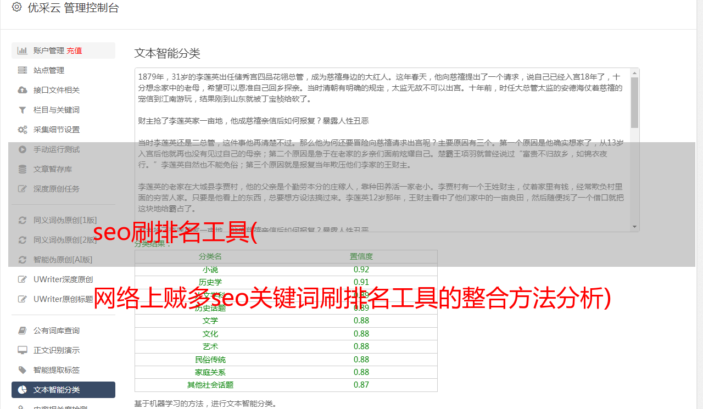Click the 家庭关系 category cell
Viewport: 703px width, 409px height.
210,372
